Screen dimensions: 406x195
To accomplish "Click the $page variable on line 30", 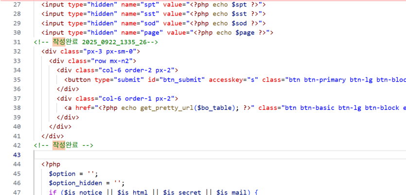I will click(245, 33).
